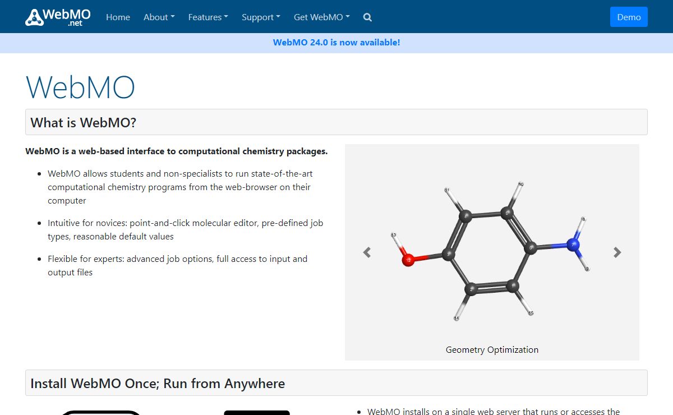
Task: Click the 'Intuitive for novices' bullet text
Action: coord(185,230)
